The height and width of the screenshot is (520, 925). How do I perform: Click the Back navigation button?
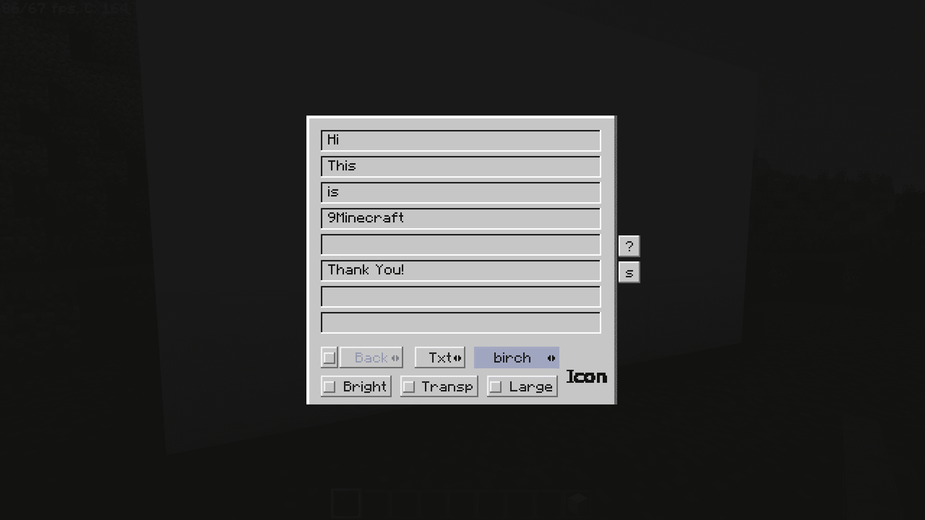point(371,357)
